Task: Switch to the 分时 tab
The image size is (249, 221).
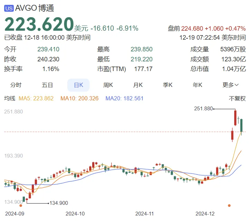Action: pos(16,85)
